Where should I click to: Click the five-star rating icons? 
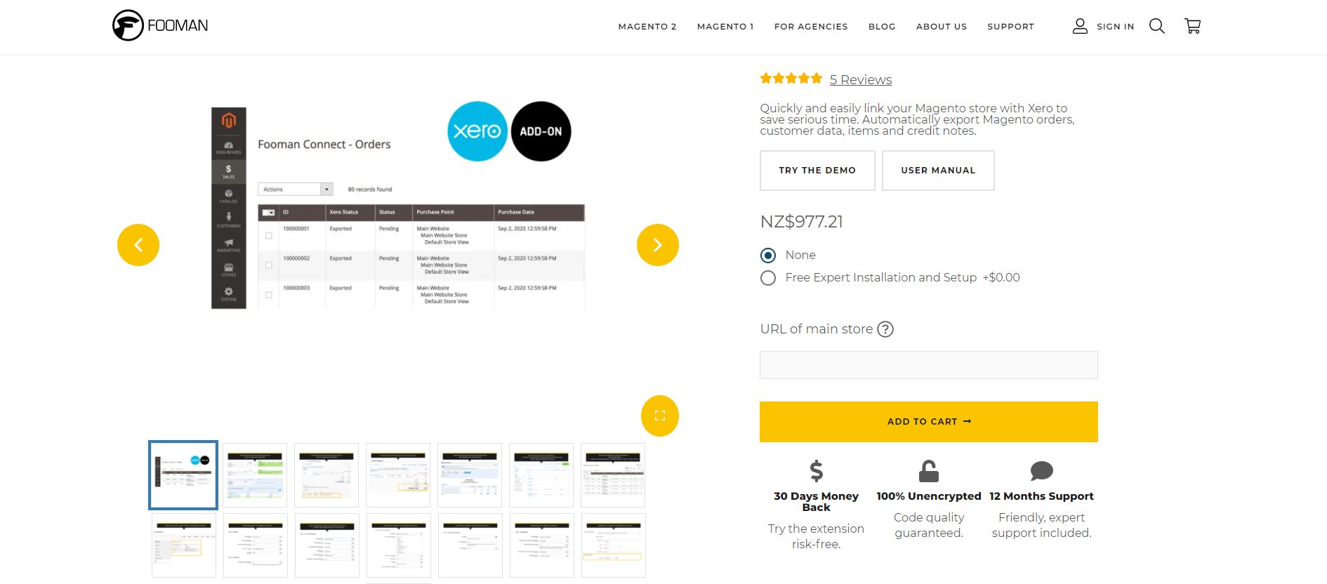pyautogui.click(x=791, y=79)
